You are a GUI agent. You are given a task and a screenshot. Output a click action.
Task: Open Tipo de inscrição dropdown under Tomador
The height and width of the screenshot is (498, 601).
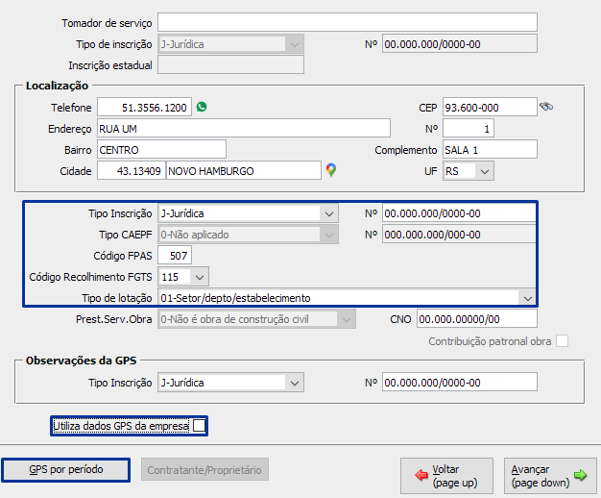tap(295, 44)
